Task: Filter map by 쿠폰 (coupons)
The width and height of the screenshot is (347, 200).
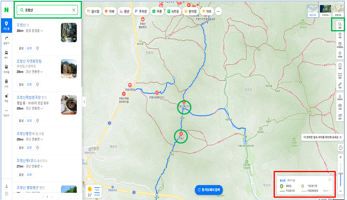Action: coord(157,11)
